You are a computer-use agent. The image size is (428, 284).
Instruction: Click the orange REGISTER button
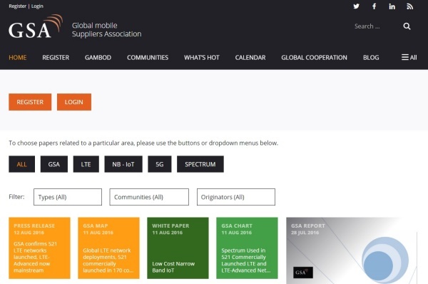30,102
